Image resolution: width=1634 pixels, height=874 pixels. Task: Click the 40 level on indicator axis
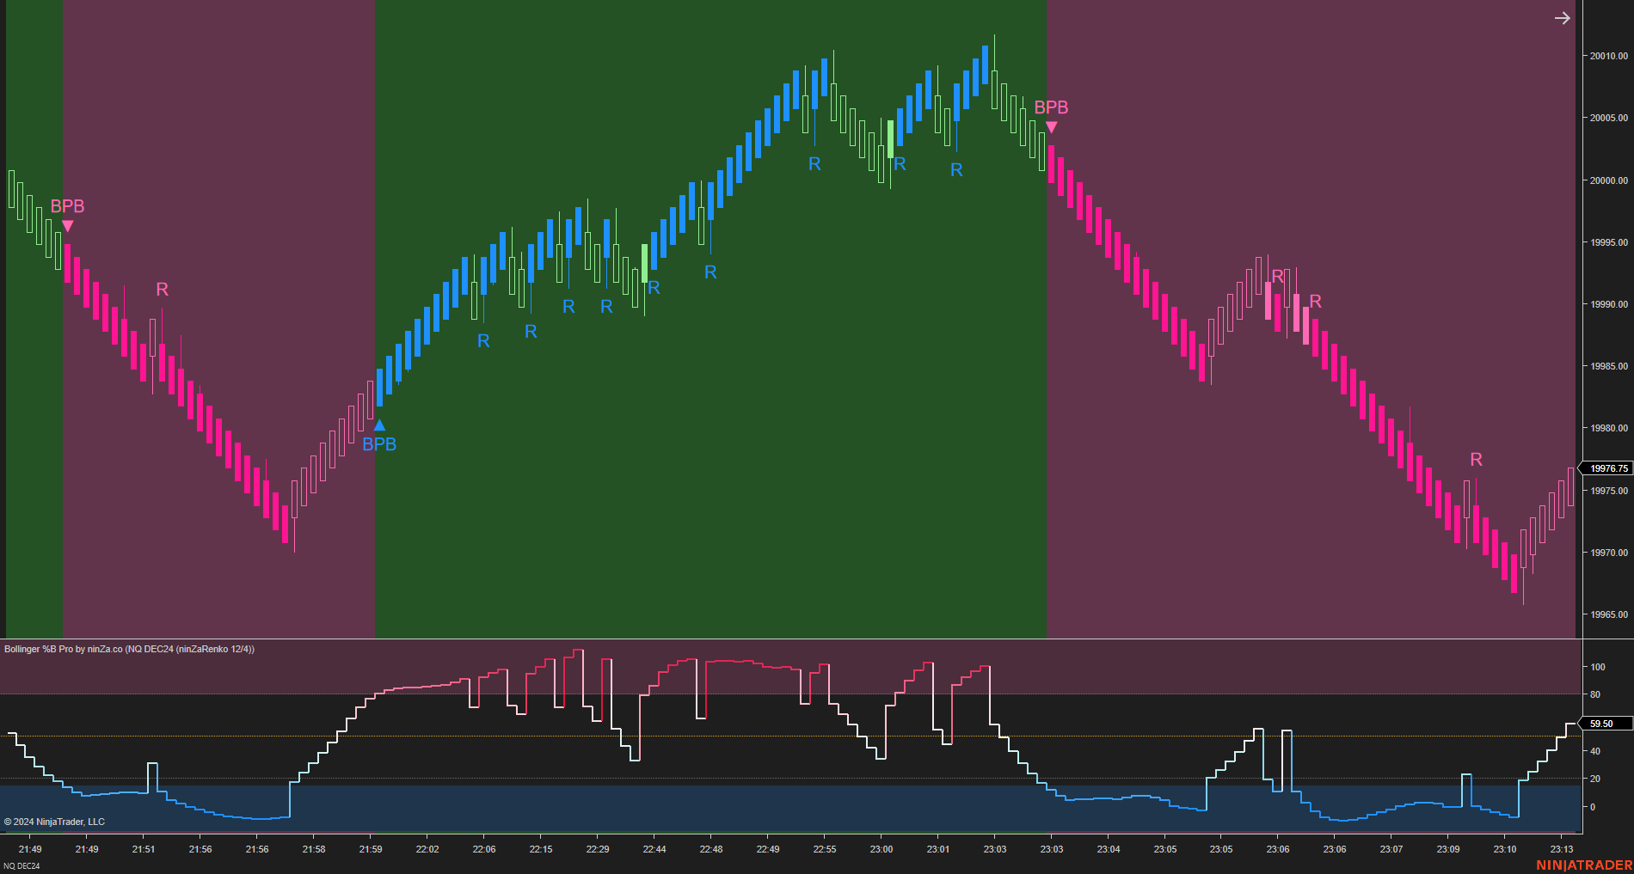1595,751
